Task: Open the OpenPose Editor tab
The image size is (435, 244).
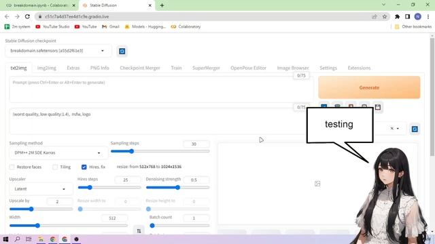Action: tap(248, 68)
